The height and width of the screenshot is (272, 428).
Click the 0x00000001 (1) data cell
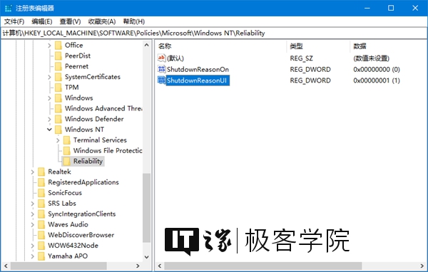(x=377, y=80)
